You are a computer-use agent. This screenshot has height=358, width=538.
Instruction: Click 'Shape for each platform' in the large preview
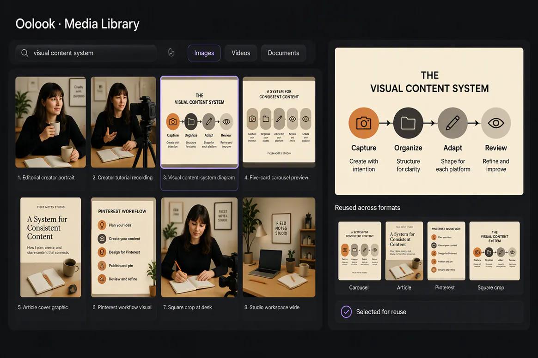[453, 165]
